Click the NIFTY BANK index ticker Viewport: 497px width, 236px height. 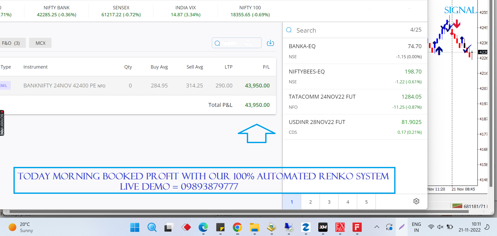(56, 11)
